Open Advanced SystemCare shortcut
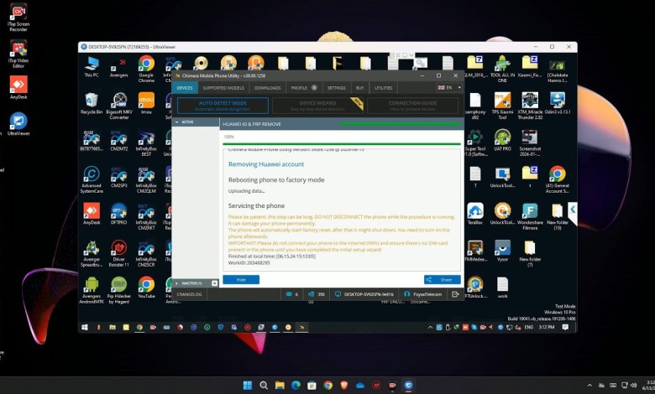This screenshot has width=655, height=394. coord(92,179)
